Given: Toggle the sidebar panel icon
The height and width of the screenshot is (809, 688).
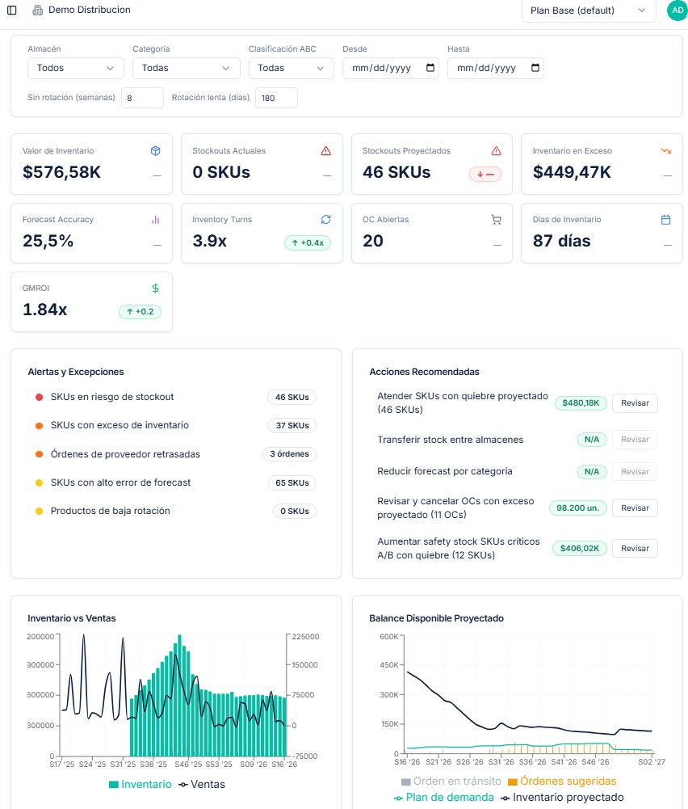Looking at the screenshot, I should [x=12, y=10].
